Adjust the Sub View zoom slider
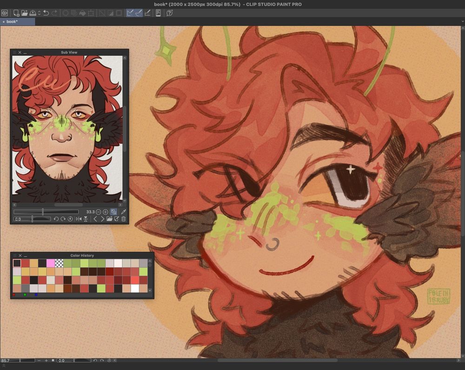Screen dimensions: 465x370 click(x=46, y=211)
